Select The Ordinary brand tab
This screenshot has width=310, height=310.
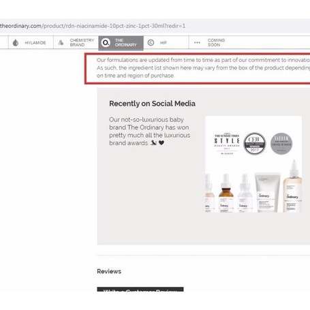[x=121, y=43]
